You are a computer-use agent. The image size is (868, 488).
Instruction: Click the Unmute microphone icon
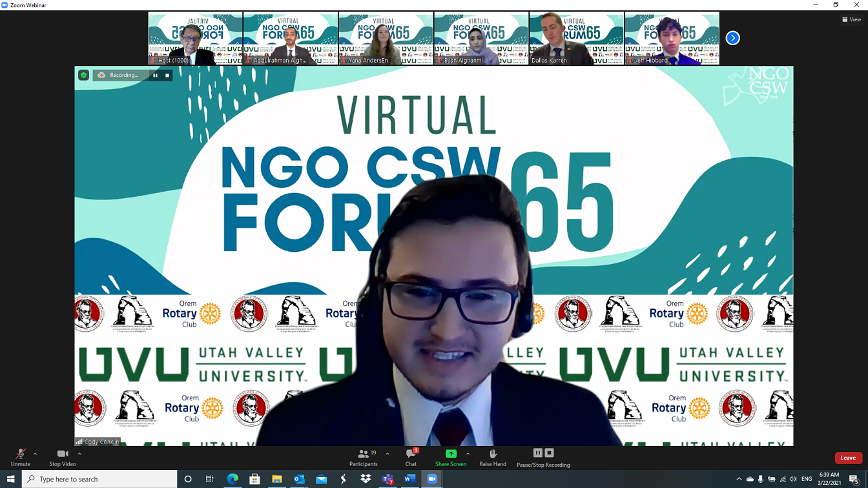(x=20, y=454)
